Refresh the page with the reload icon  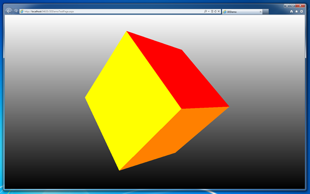(x=215, y=12)
